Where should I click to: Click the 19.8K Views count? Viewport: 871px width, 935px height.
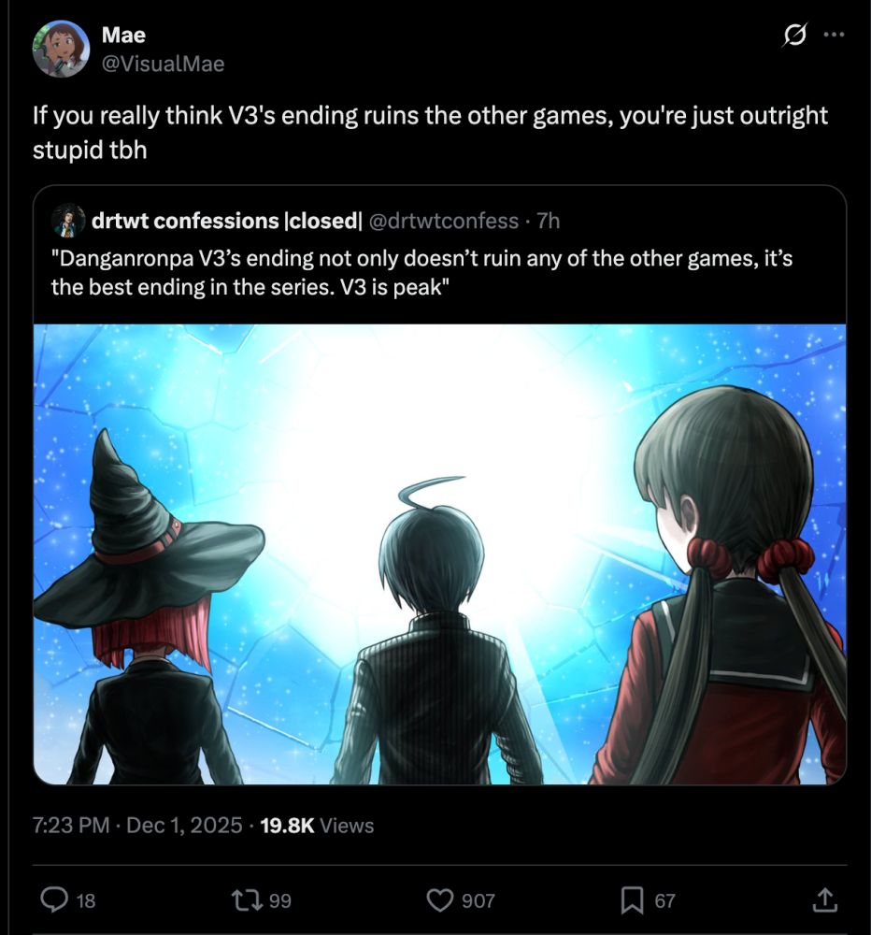[317, 825]
